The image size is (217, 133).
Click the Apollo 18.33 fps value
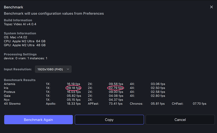[x=74, y=104]
